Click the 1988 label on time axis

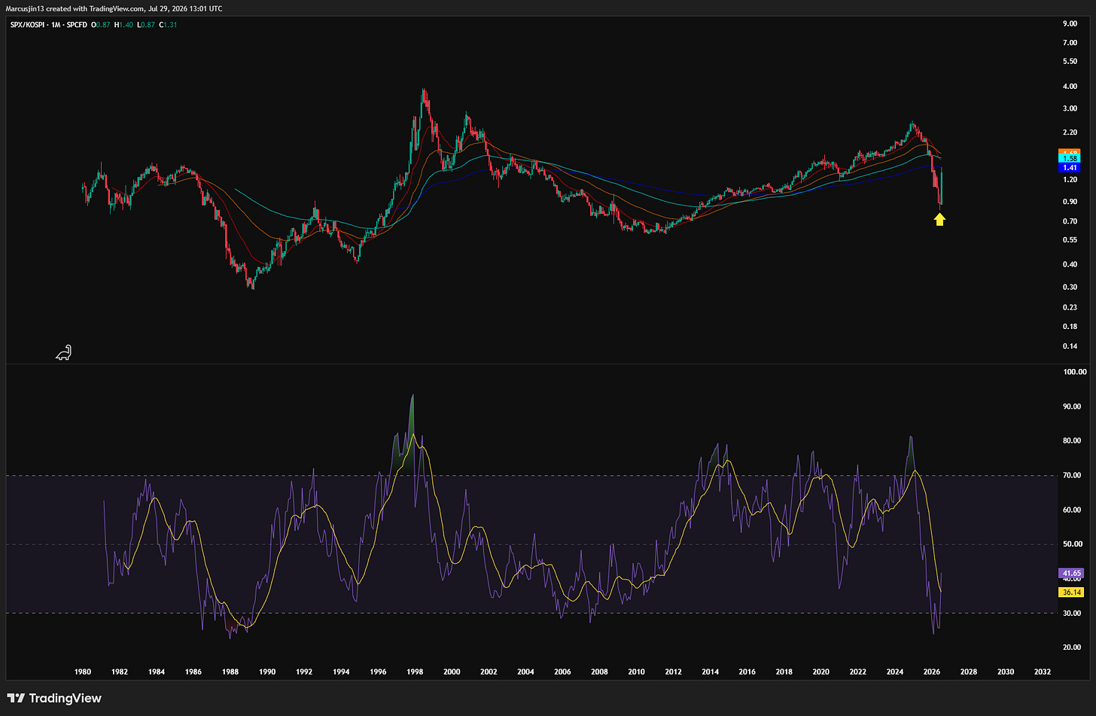pyautogui.click(x=230, y=672)
